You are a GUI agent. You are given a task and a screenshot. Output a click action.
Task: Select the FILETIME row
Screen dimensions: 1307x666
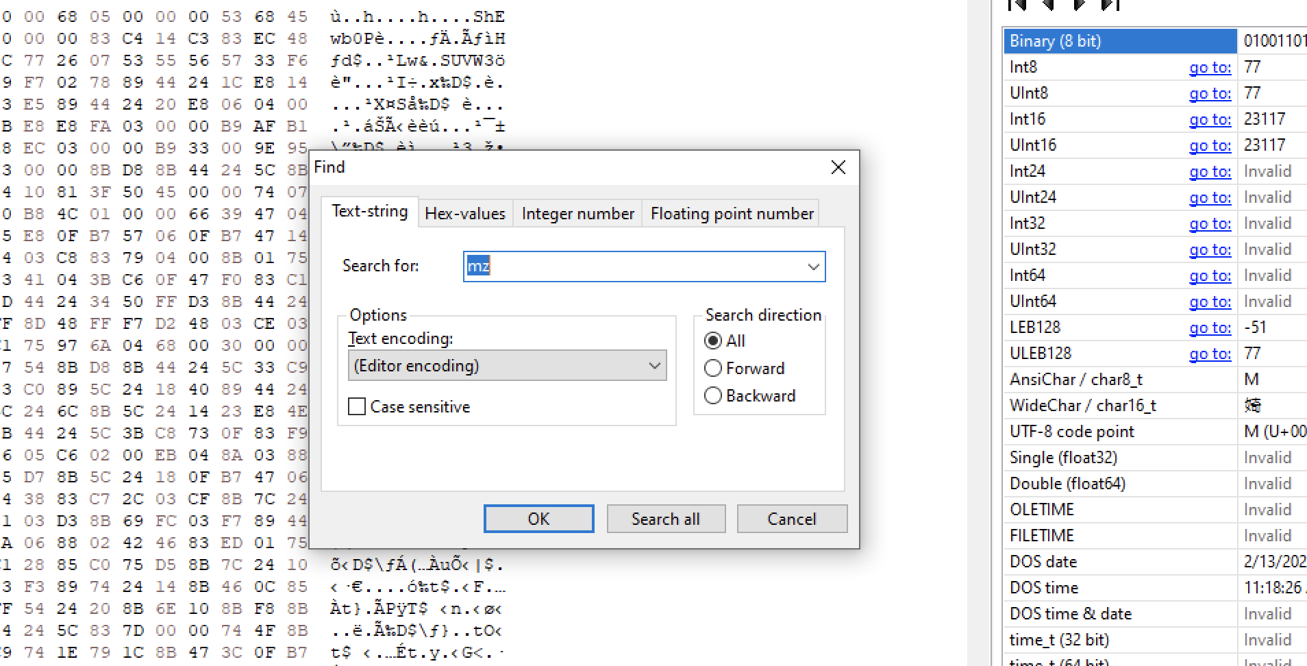coord(1155,536)
